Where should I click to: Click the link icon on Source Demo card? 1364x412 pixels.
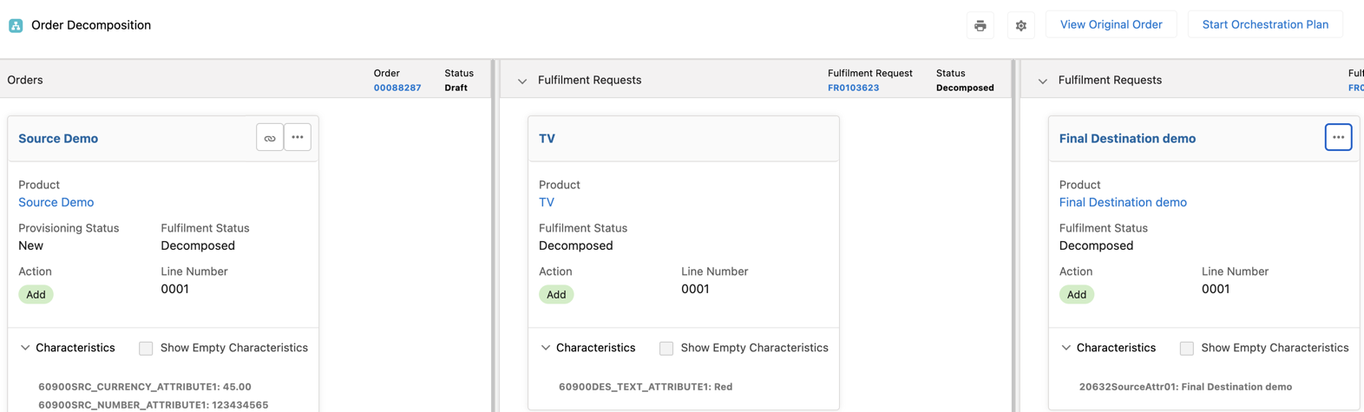[x=270, y=138]
